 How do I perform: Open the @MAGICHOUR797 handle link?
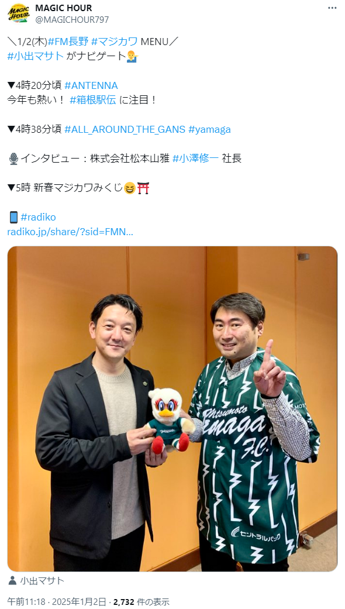(x=72, y=19)
